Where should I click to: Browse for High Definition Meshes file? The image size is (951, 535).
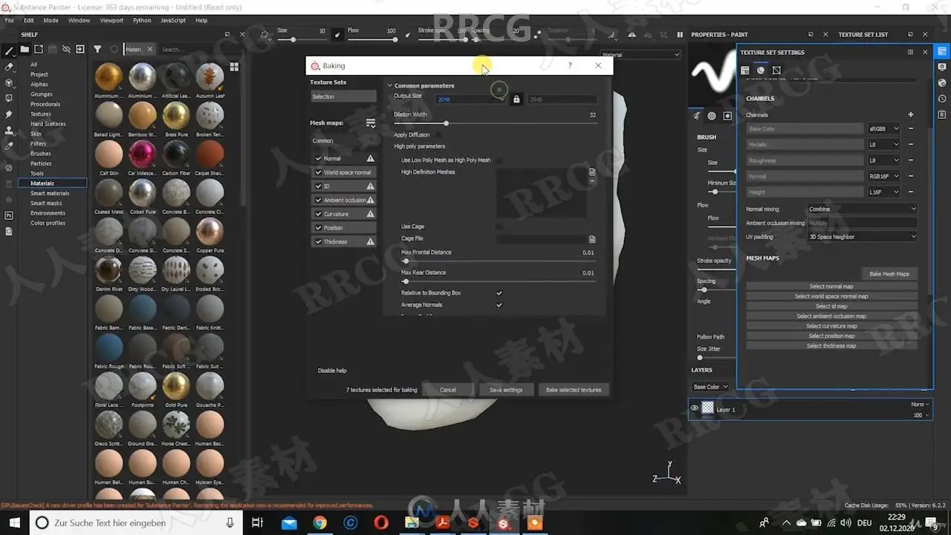[592, 172]
